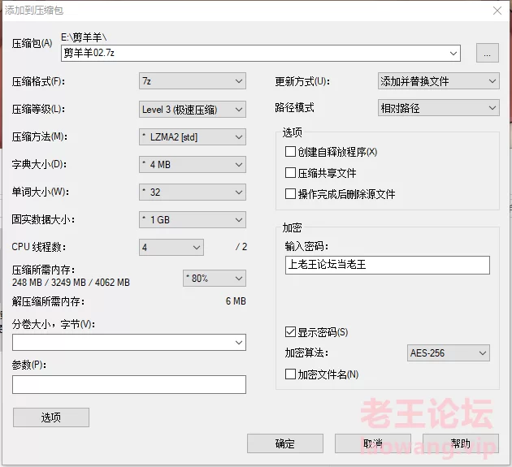Open the 路径模式 相对路径 dropdown
This screenshot has height=467, width=512.
point(439,108)
